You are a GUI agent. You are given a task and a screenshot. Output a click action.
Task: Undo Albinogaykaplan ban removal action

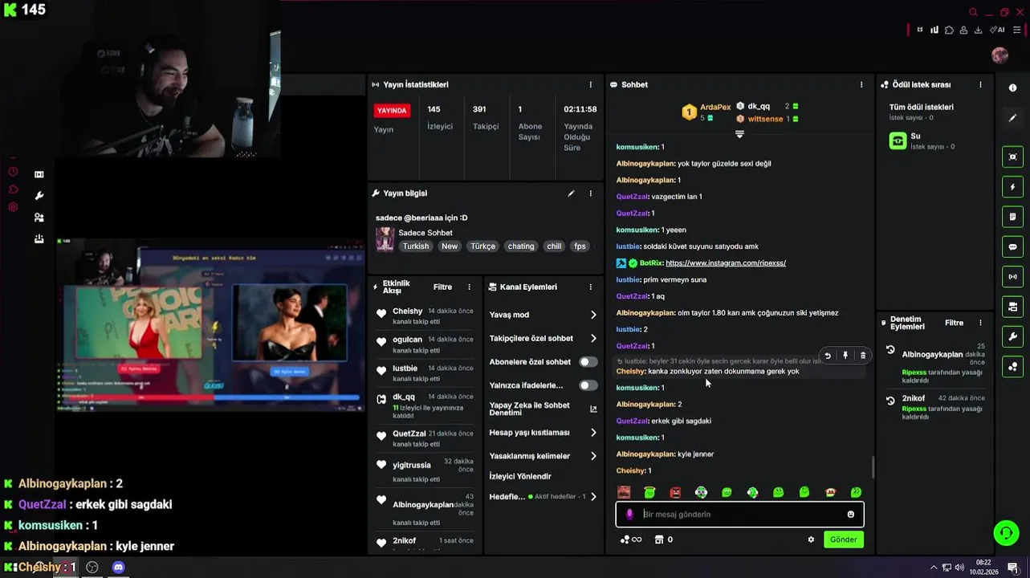tap(890, 350)
